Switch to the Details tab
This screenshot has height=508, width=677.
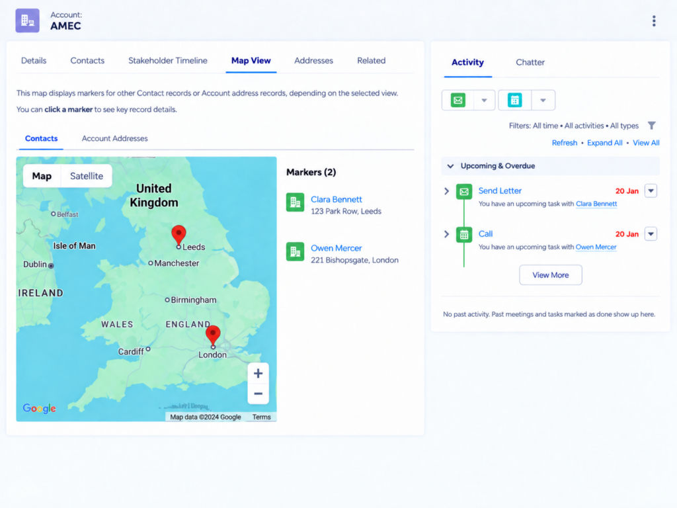point(34,60)
